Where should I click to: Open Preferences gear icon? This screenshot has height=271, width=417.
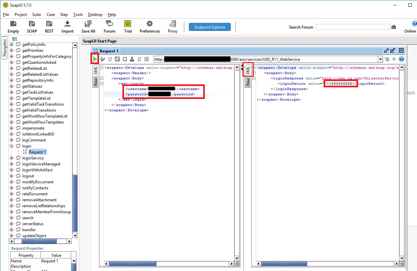(150, 27)
